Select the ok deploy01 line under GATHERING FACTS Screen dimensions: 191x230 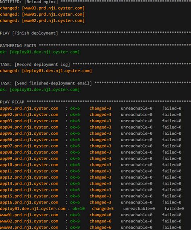point(40,52)
